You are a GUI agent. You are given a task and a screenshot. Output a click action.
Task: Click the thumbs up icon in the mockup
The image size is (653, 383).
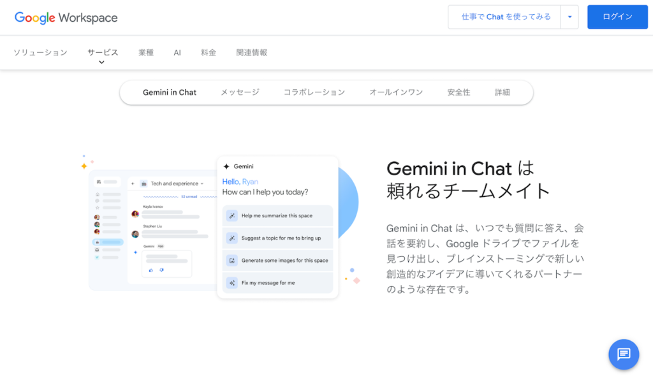pyautogui.click(x=150, y=270)
